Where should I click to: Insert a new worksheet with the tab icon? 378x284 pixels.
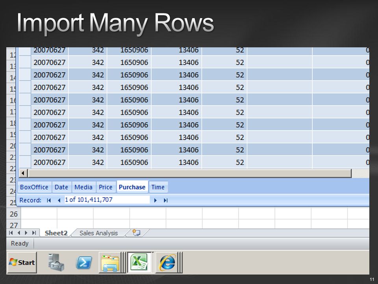click(136, 233)
